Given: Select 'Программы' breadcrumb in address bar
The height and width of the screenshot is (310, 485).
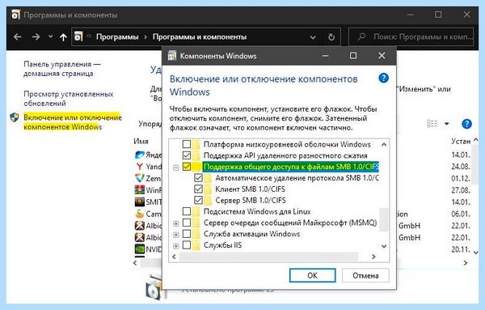Looking at the screenshot, I should click(x=117, y=37).
